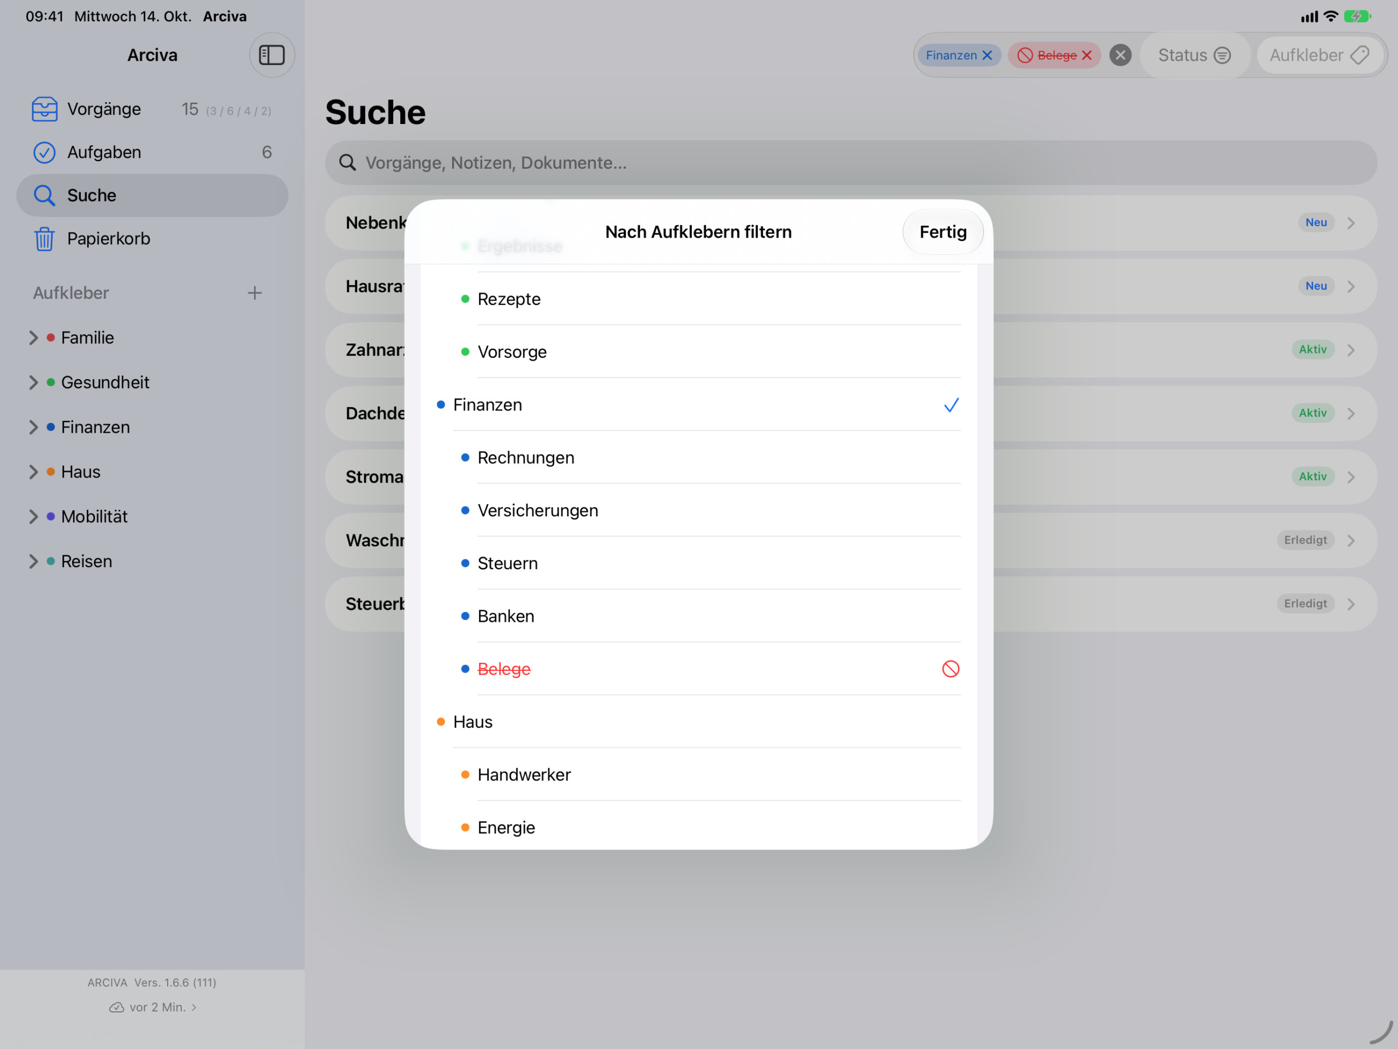This screenshot has height=1049, width=1398.
Task: Expand the Familie label chevron
Action: (33, 338)
